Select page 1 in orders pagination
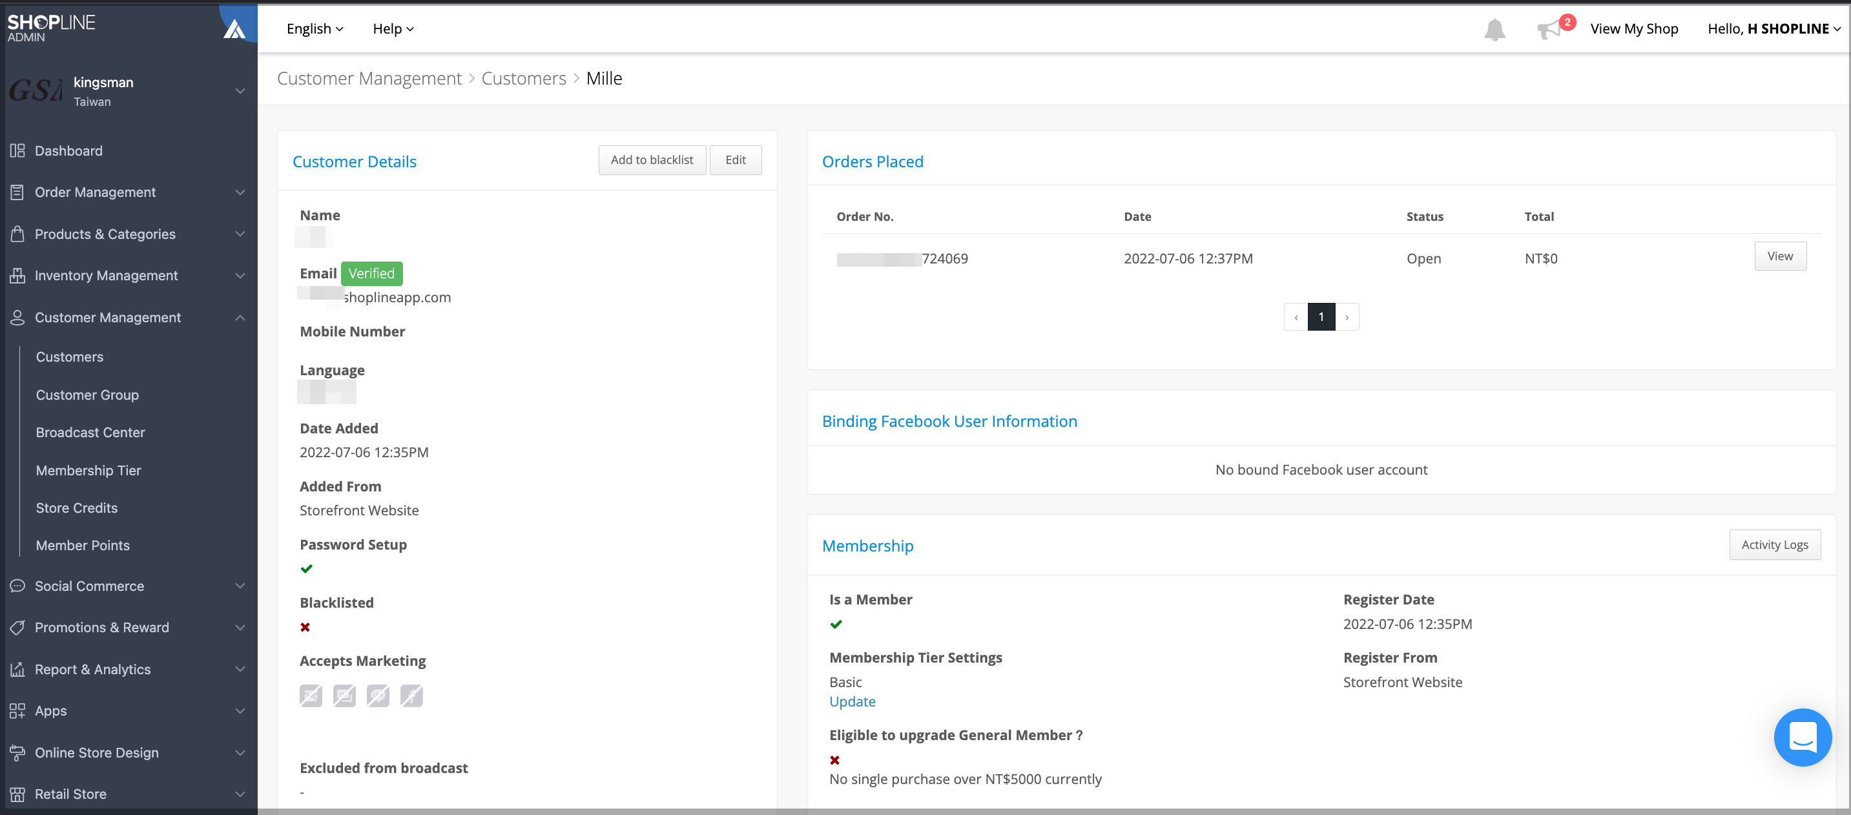Image resolution: width=1851 pixels, height=815 pixels. pyautogui.click(x=1321, y=317)
